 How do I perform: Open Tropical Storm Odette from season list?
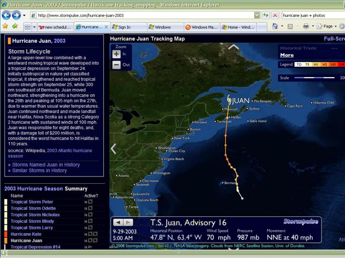tap(33, 208)
